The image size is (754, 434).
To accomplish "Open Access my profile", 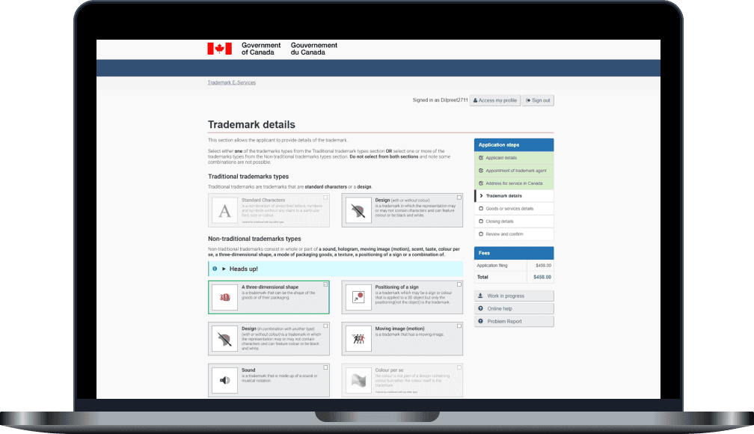I will tap(495, 100).
